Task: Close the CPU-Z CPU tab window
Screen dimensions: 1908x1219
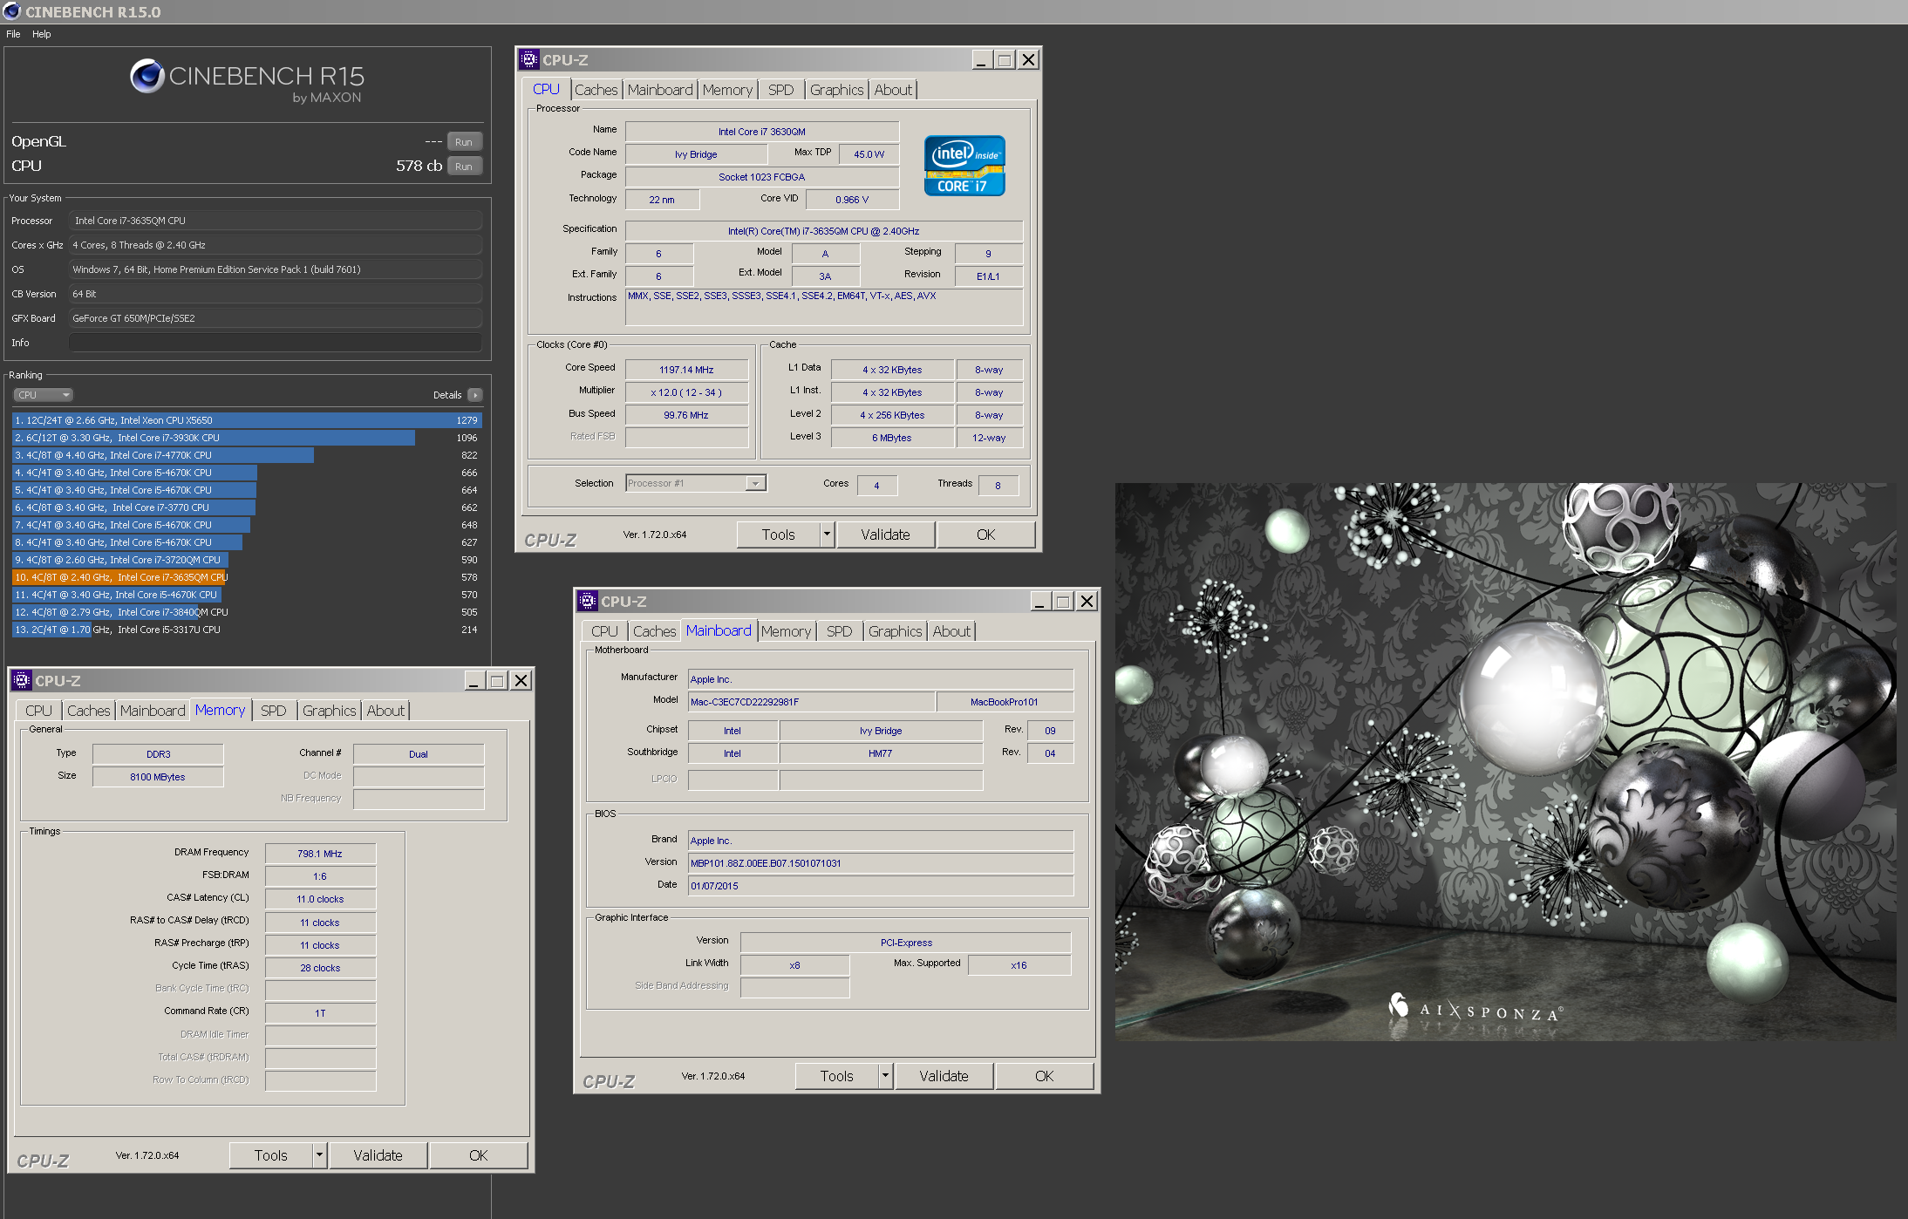Action: 1029,59
